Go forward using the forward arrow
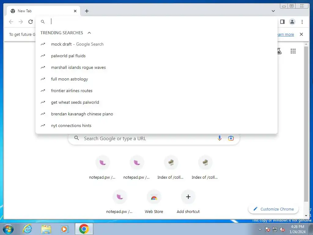313x235 pixels. (21, 22)
